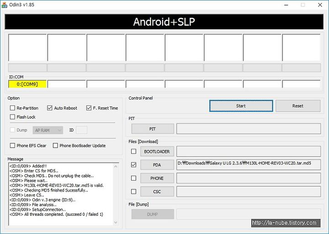
Task: Click 'M130L-HOME-REV03-WC20.tar.md5 is valid.' line
Action: [x=57, y=185]
